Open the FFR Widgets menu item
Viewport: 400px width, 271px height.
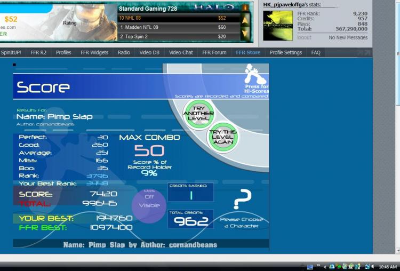94,53
